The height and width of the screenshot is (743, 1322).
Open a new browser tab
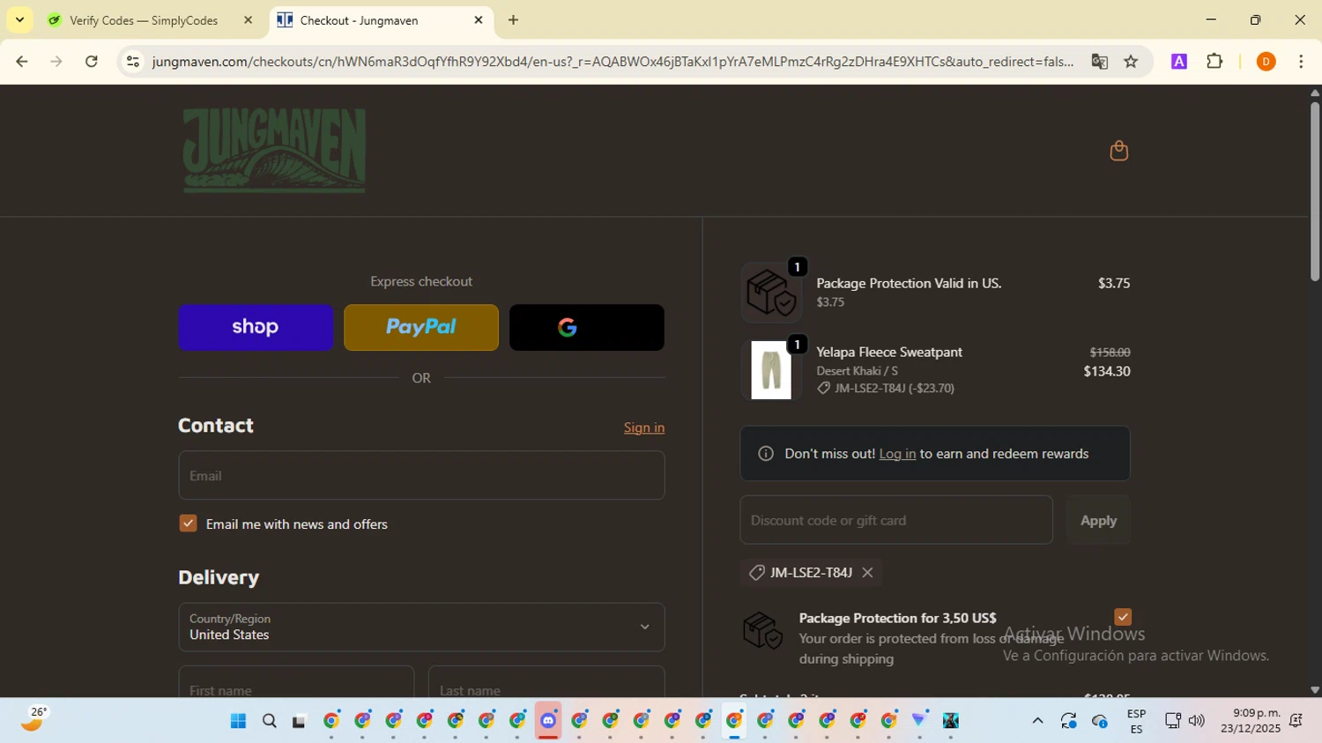[513, 20]
